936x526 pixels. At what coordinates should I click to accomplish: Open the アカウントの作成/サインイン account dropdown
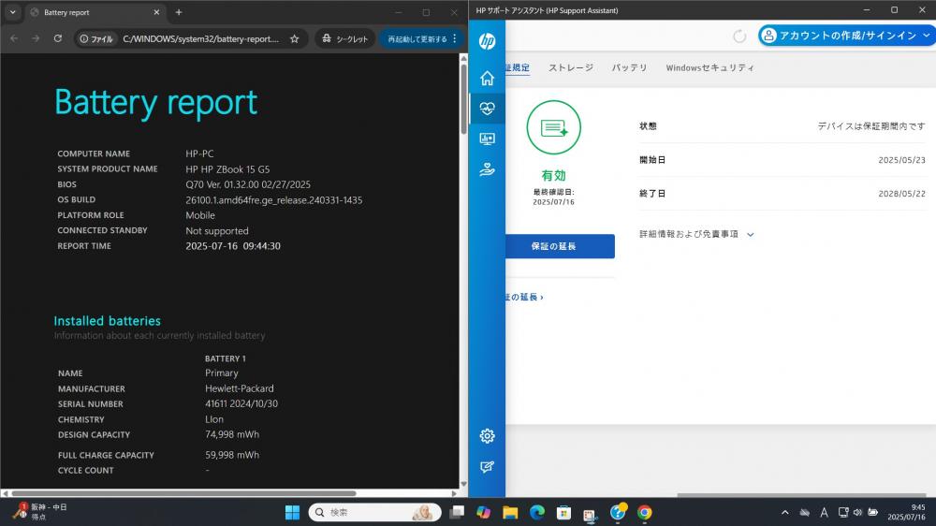click(847, 36)
